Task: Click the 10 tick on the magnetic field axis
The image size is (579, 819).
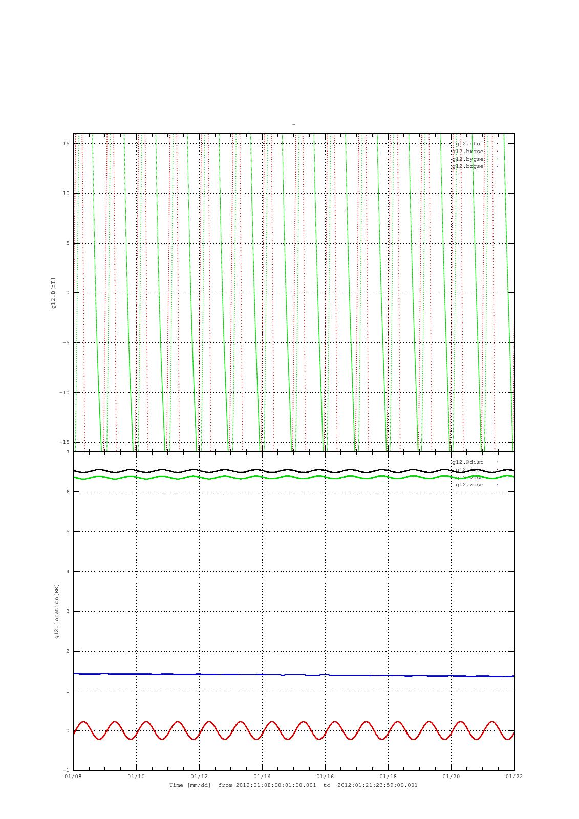Action: coord(66,193)
